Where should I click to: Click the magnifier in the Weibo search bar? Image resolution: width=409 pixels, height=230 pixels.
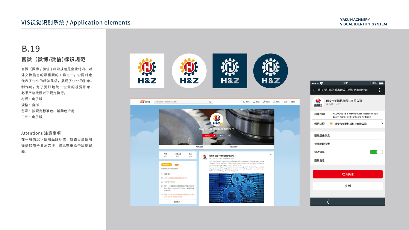[x=210, y=102]
